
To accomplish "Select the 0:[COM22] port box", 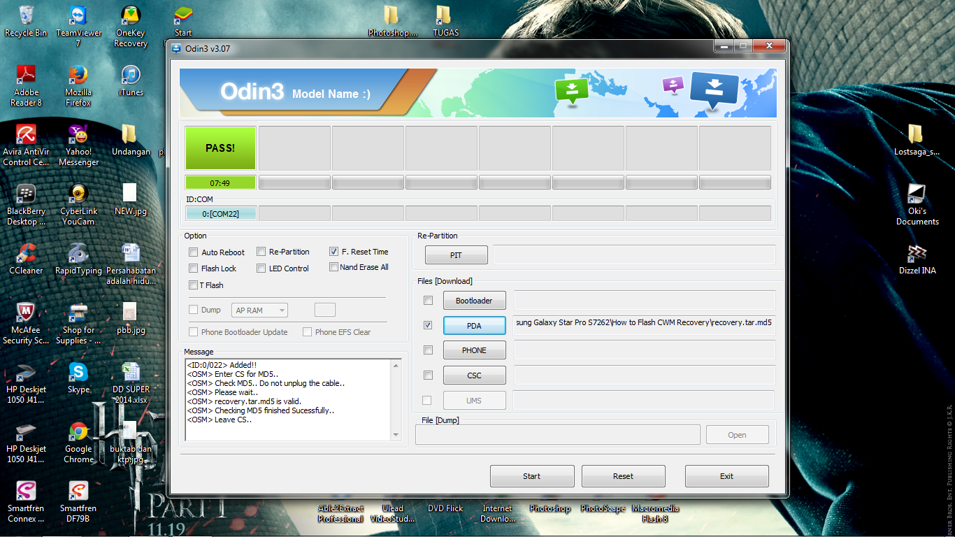I will pos(220,213).
